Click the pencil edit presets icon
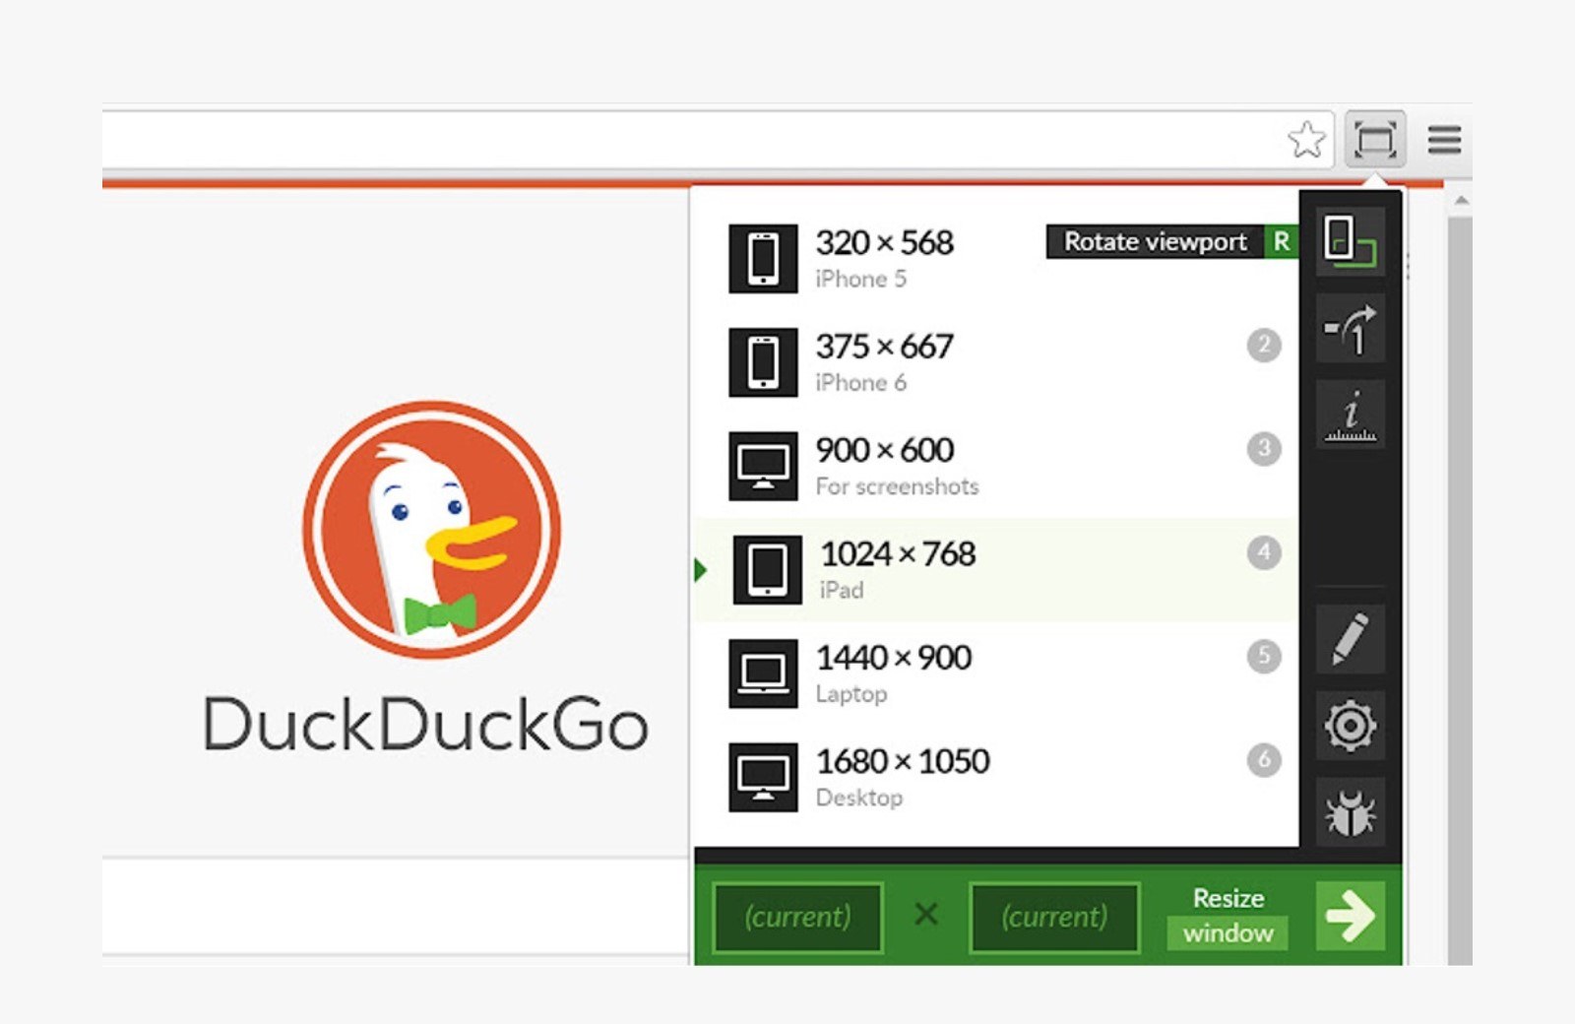The width and height of the screenshot is (1575, 1024). [1350, 639]
